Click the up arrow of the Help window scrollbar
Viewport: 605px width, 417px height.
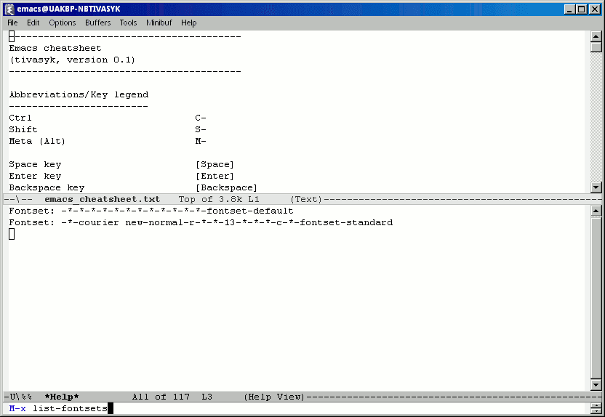(596, 211)
